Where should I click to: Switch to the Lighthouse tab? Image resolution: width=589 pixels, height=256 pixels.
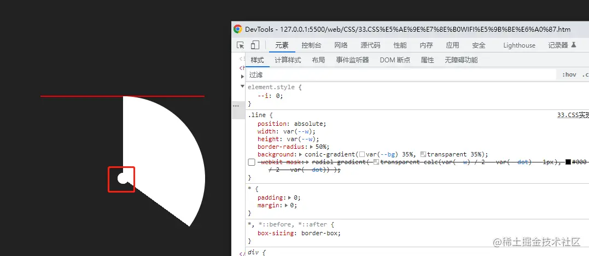click(519, 45)
